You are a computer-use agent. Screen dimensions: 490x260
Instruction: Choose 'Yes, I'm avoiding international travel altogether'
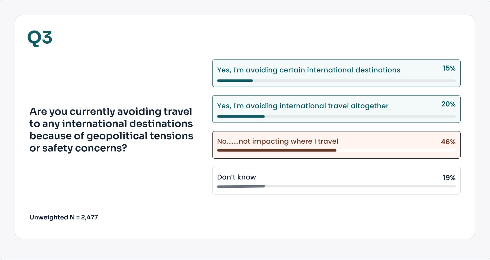(303, 106)
